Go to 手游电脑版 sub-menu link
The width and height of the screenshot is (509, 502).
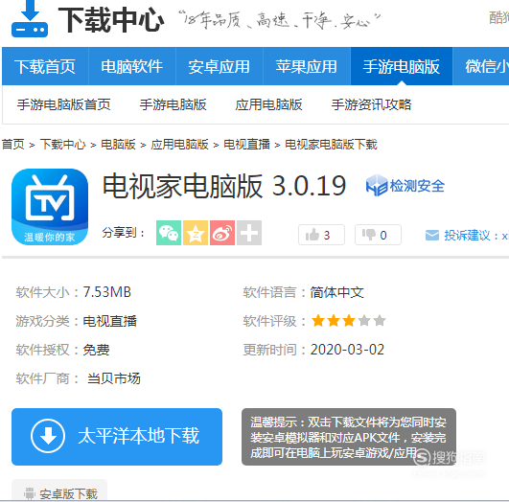click(x=173, y=104)
